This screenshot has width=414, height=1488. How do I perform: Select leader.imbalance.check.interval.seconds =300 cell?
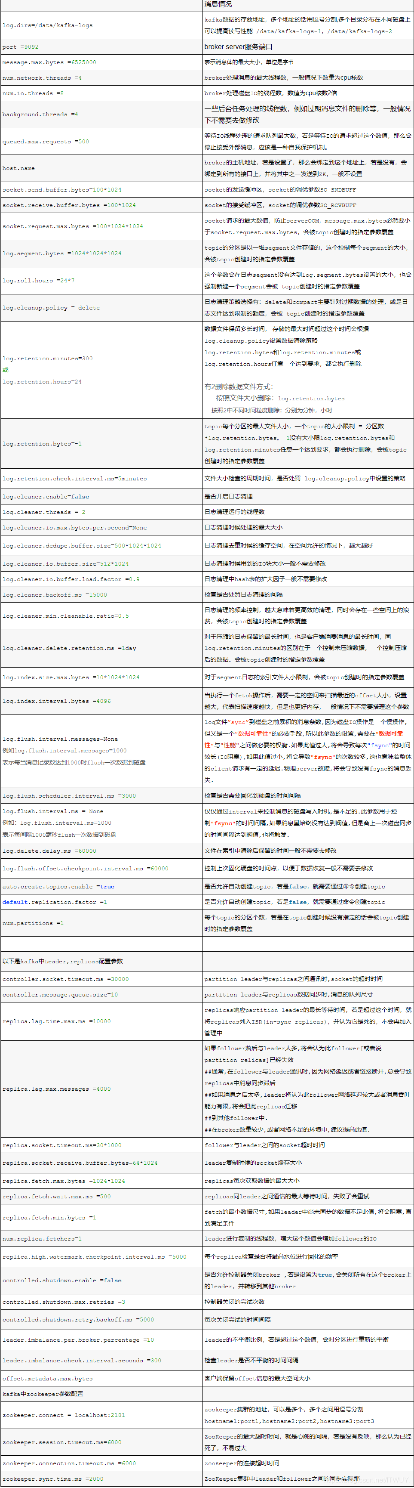[x=101, y=1361]
